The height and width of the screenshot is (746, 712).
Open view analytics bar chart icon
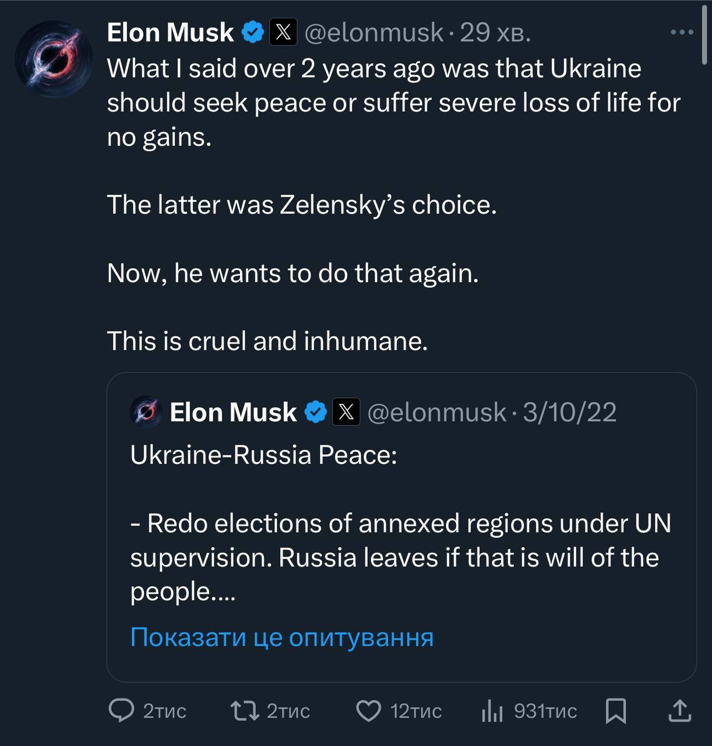(492, 710)
